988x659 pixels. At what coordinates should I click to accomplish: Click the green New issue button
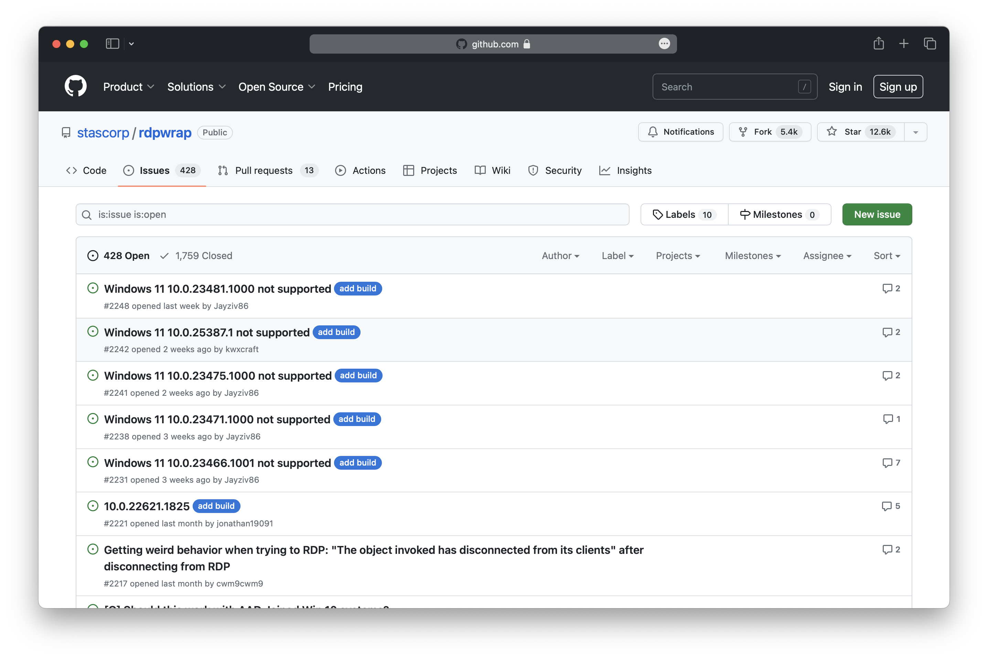coord(877,215)
